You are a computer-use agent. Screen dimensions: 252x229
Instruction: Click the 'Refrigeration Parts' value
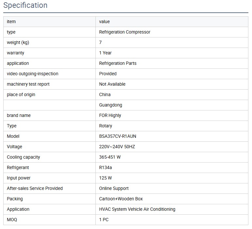[118, 63]
